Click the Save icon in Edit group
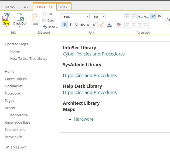Viewport: 170px width, 164px height. 6,17
